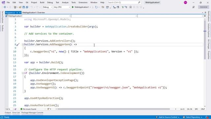This screenshot has height=119, width=211.
Task: Click the Visual Studio logo icon
Action: 3,2
